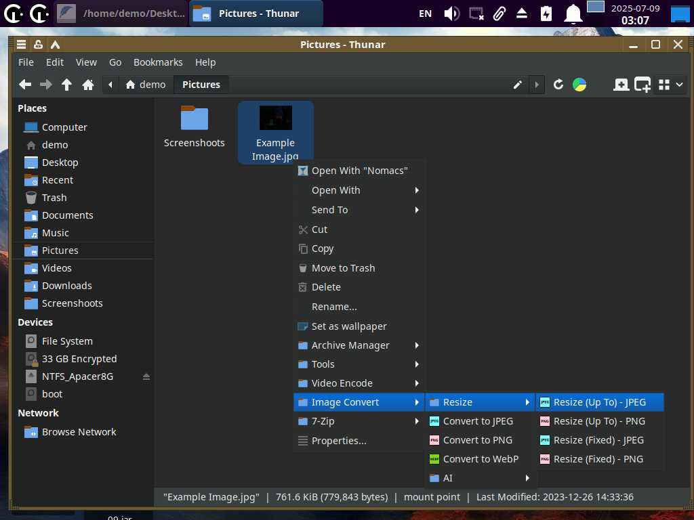Screen dimensions: 694x520
Task: Open Properties... from context menu
Action: (359, 441)
